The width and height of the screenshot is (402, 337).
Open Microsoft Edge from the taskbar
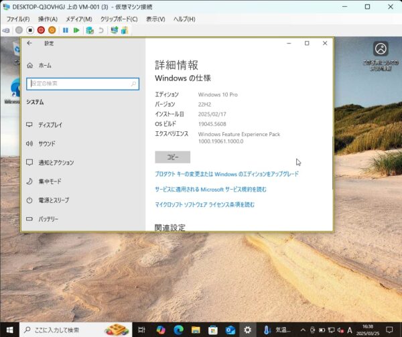click(178, 330)
